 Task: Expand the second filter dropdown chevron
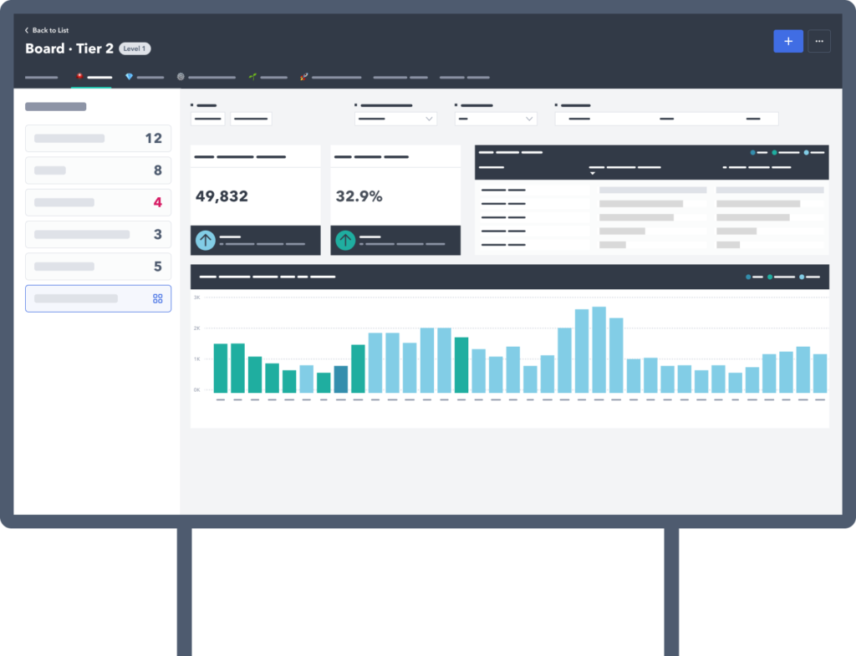pyautogui.click(x=528, y=120)
